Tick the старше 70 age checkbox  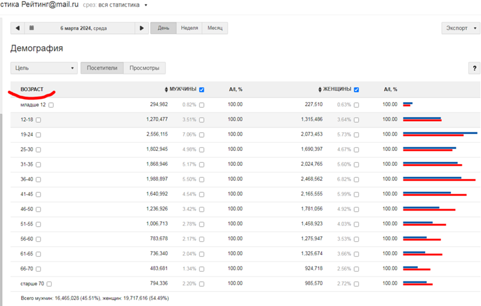(x=49, y=284)
